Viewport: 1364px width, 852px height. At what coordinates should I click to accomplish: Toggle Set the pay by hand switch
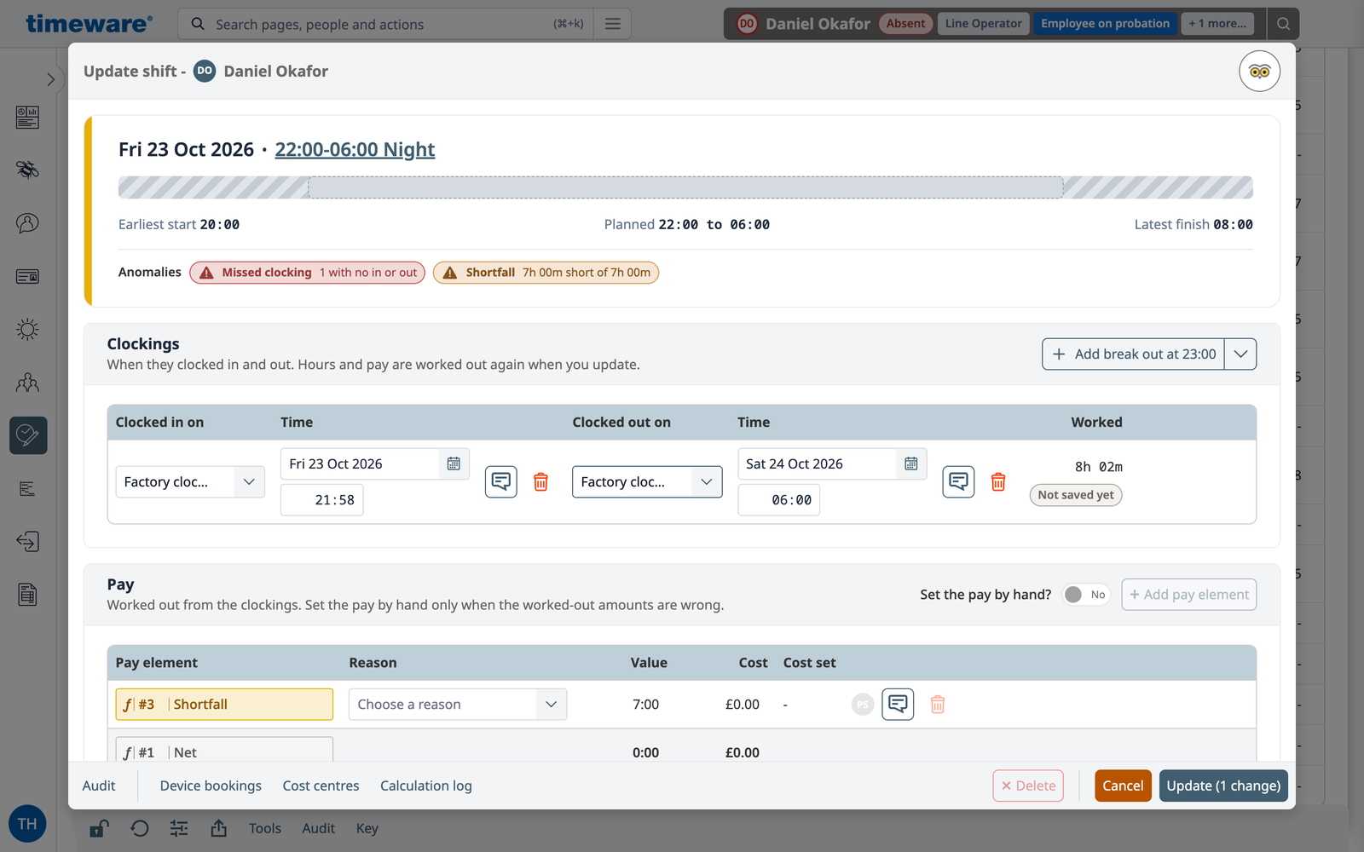point(1086,595)
